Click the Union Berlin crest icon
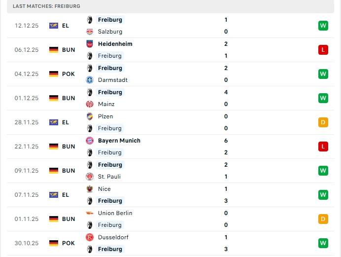The image size is (341, 257). [90, 213]
